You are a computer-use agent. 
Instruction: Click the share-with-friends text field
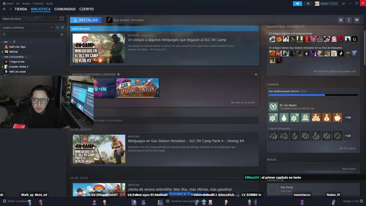click(176, 120)
